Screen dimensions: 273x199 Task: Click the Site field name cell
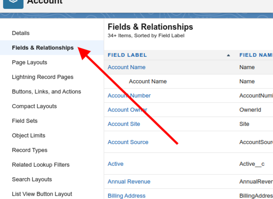[x=244, y=124]
